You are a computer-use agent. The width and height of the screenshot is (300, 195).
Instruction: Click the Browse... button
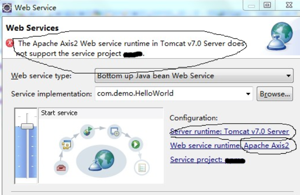[275, 94]
